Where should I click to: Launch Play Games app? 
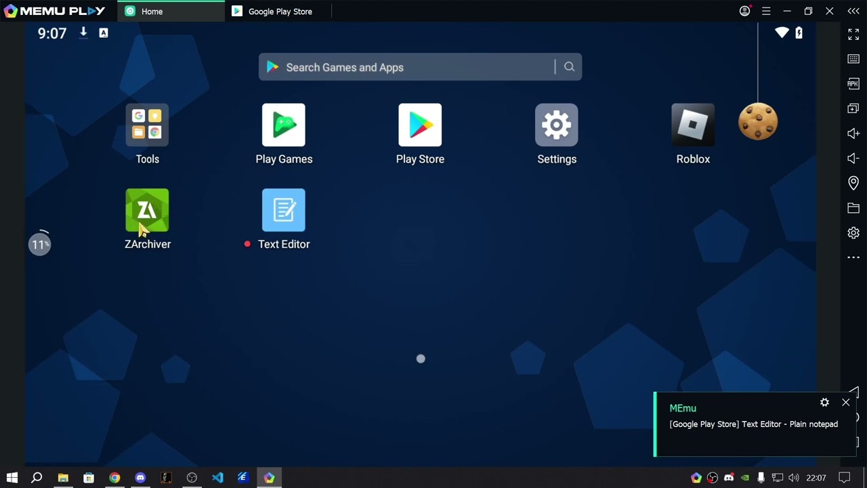[x=284, y=125]
